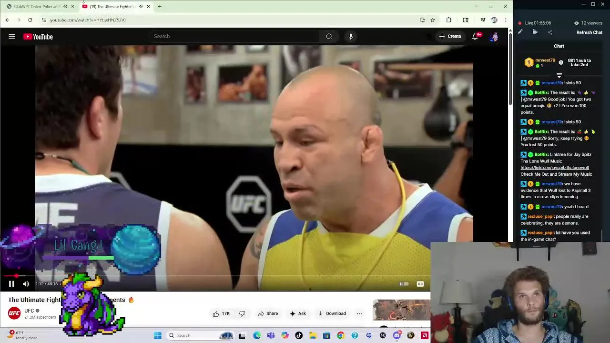Image resolution: width=610 pixels, height=343 pixels.
Task: Open Microsoft Edge from taskbar
Action: click(x=257, y=335)
